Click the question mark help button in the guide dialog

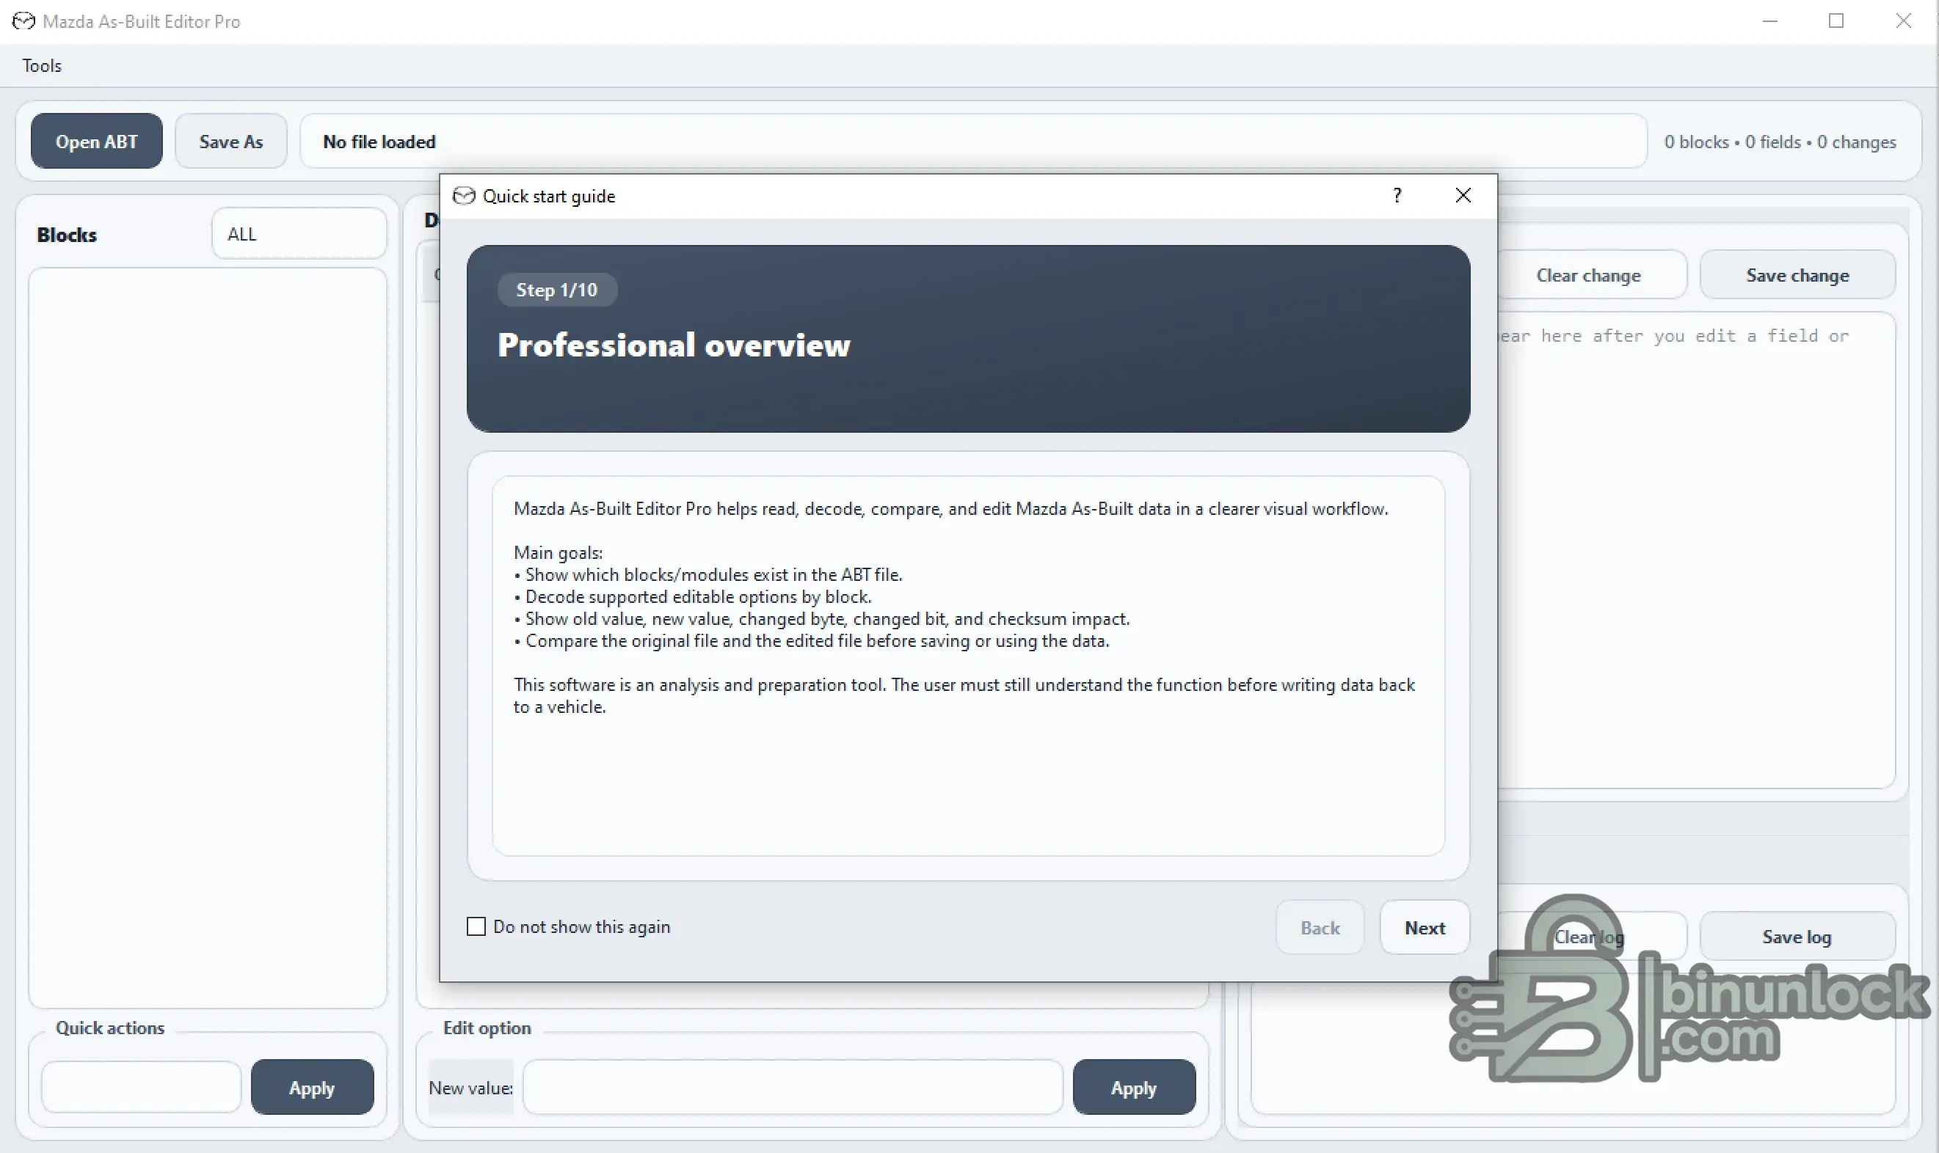1397,195
